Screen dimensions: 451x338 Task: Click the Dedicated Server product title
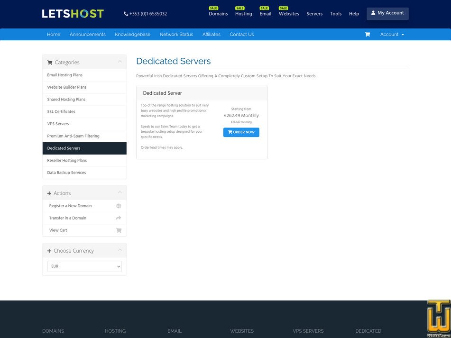(163, 93)
